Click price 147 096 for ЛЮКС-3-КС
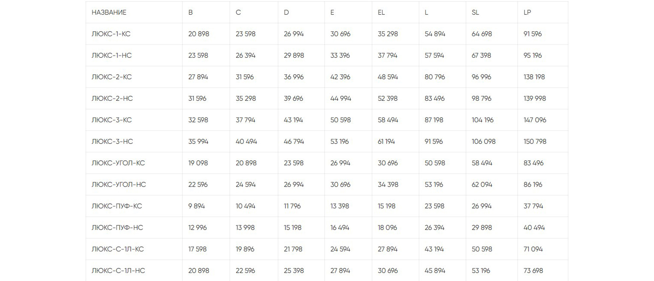 click(535, 120)
